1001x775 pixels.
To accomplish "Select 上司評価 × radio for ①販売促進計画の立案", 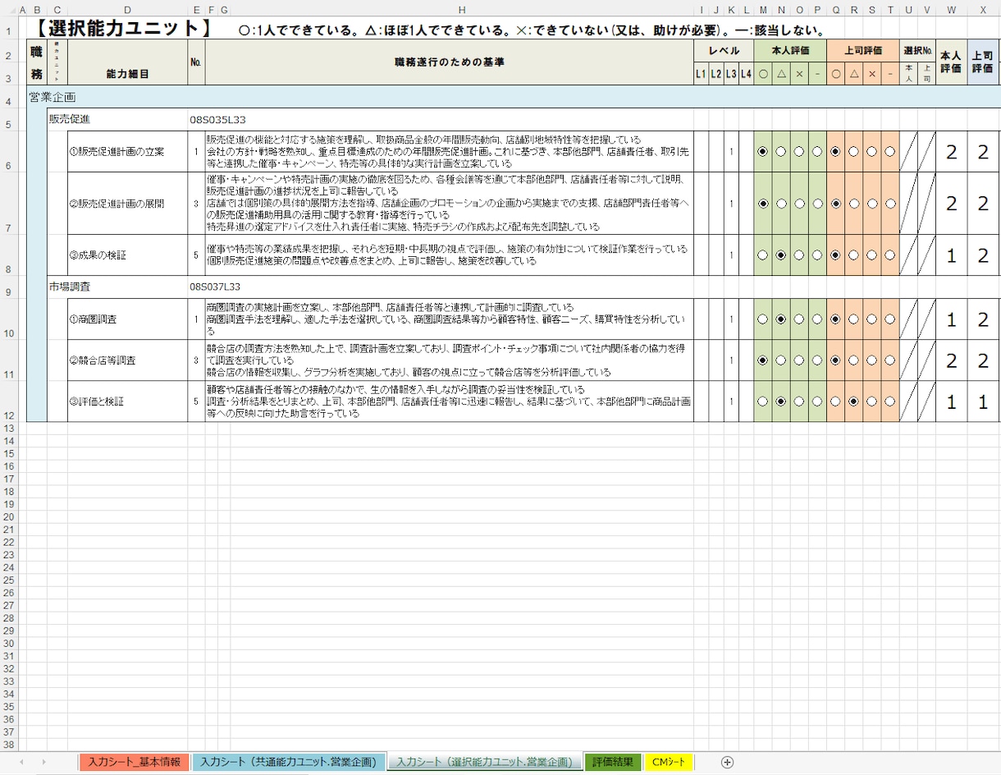I will click(x=871, y=152).
